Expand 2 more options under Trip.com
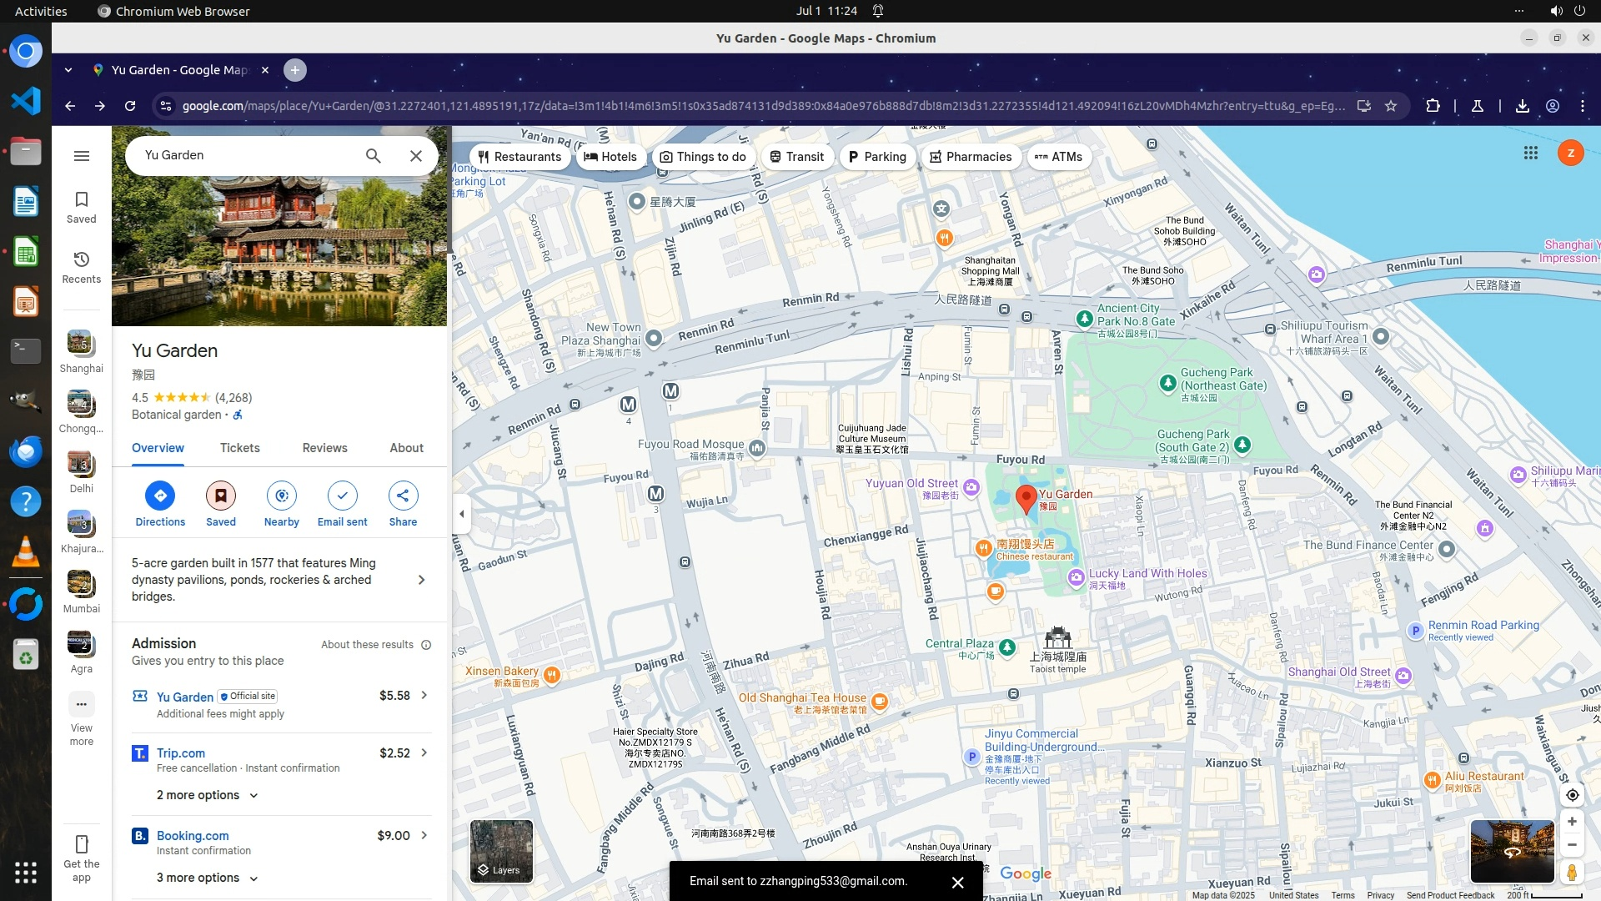Screen dimensions: 1601x901 [x=207, y=795]
